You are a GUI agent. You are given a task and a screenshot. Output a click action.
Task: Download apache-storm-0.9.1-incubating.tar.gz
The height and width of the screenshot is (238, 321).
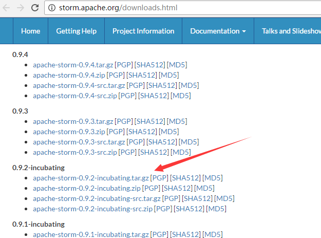[91, 234]
